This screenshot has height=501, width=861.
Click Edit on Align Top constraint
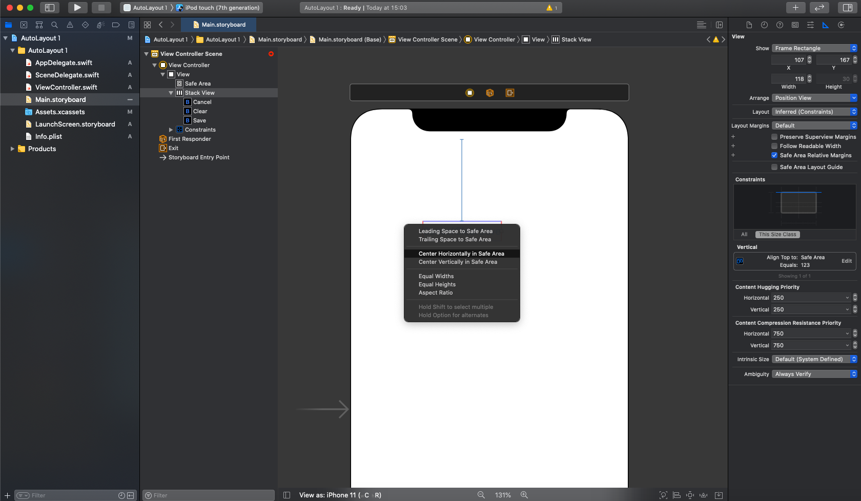846,261
